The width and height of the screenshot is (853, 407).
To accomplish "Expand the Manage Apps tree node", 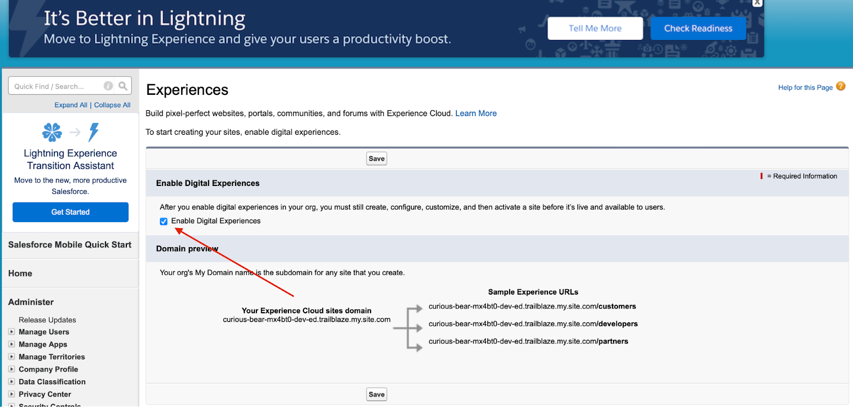I will 12,344.
